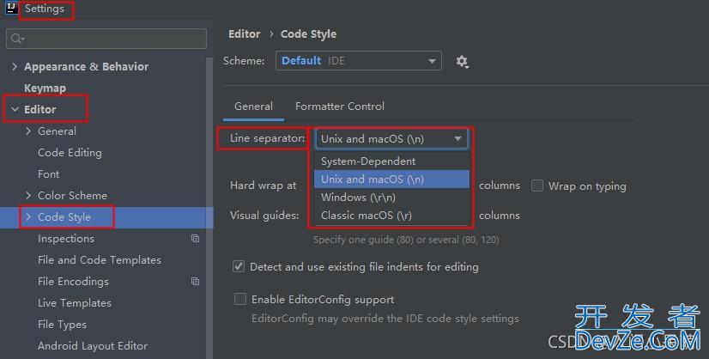
Task: Switch to the Formatter Control tab
Action: pyautogui.click(x=339, y=106)
